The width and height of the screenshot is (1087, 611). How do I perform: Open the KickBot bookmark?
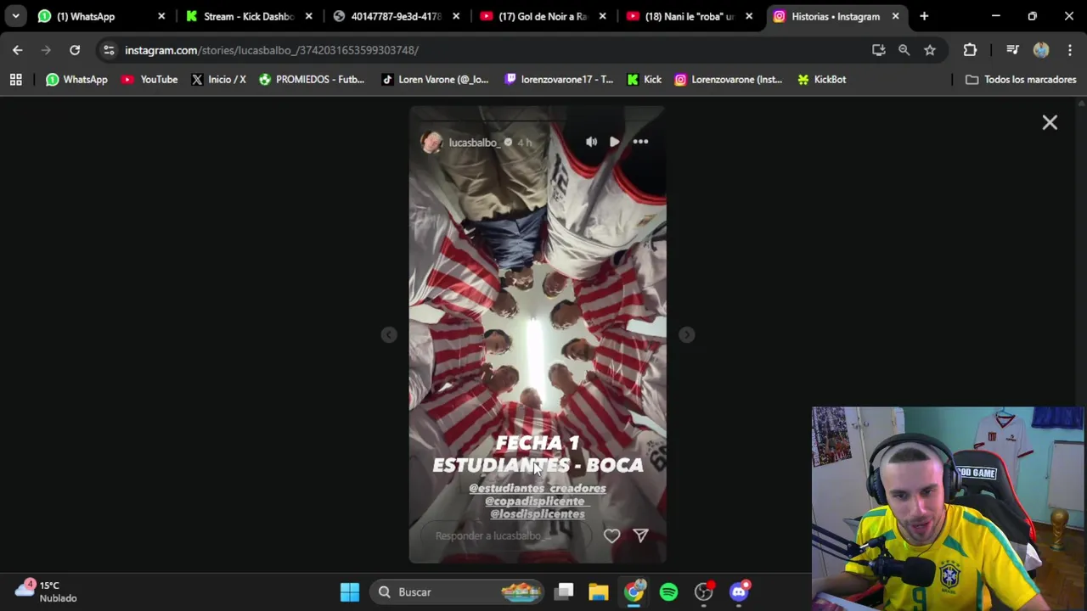pos(821,79)
